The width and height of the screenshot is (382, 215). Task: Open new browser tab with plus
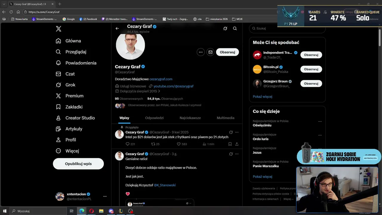[60, 4]
